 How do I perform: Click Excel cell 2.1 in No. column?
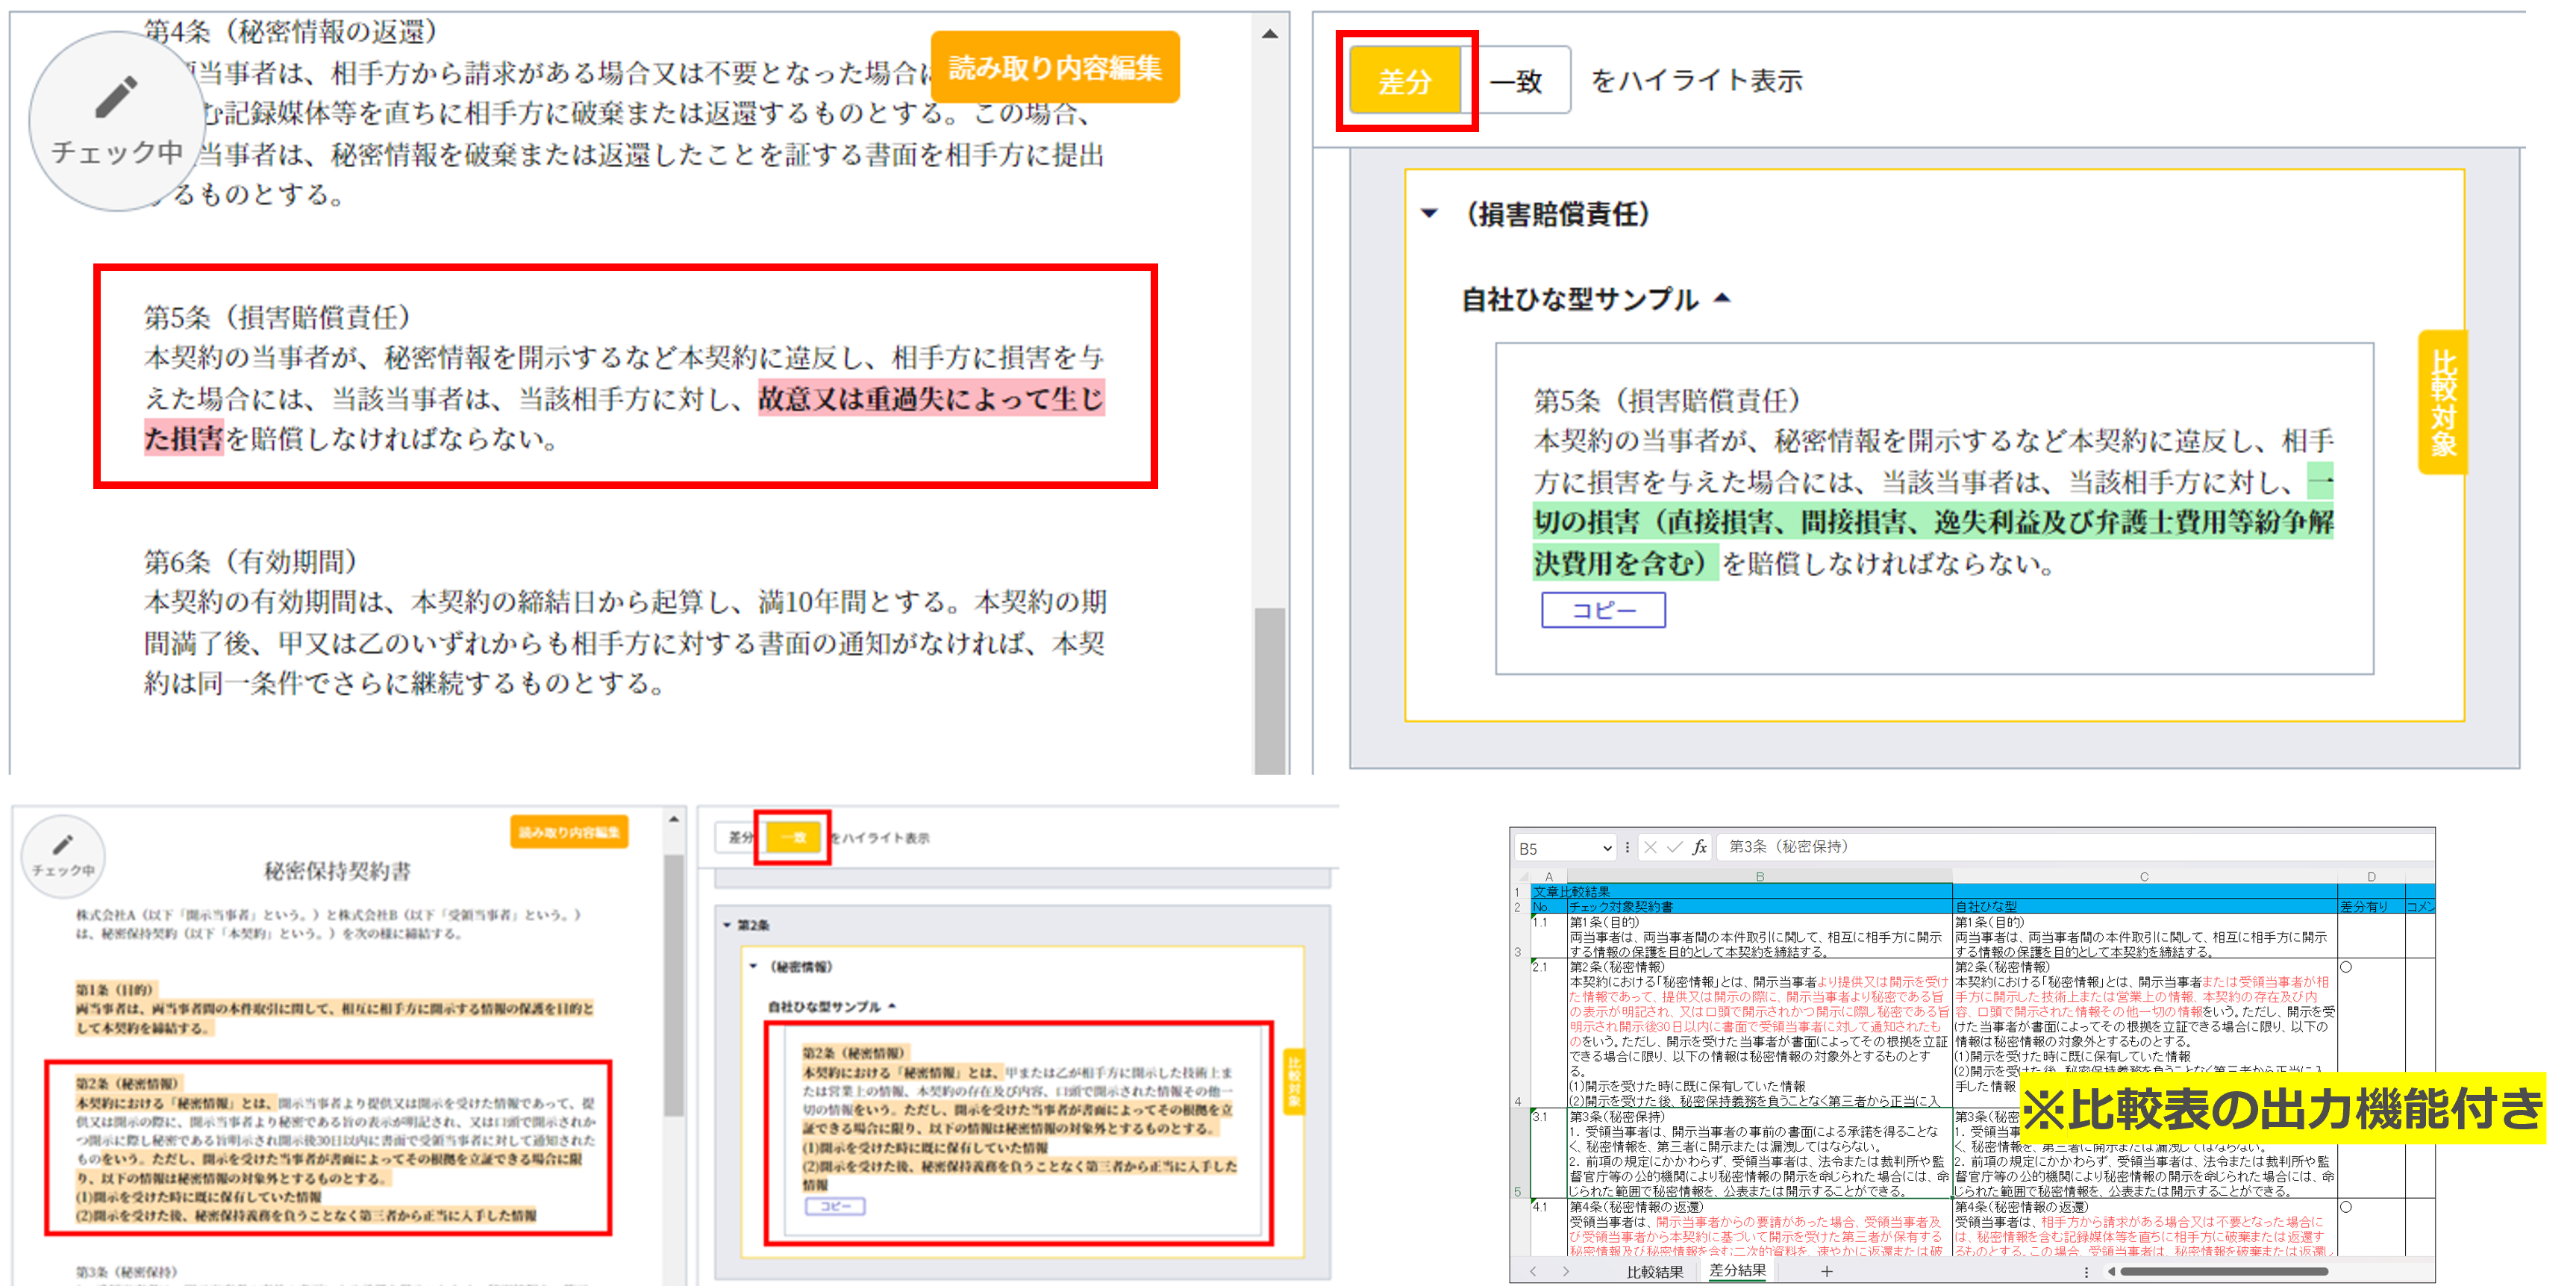[x=1549, y=1034]
